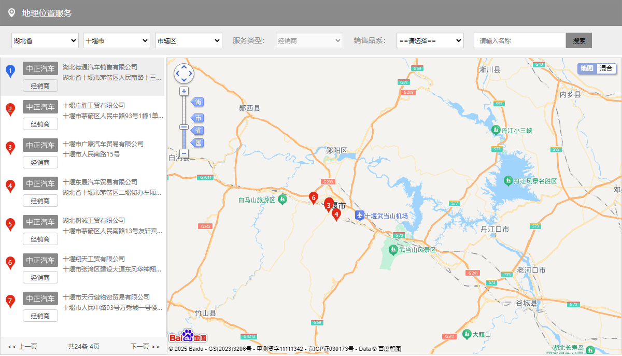The width and height of the screenshot is (622, 356).
Task: Pan the map downward with the down arrow
Action: tap(184, 80)
